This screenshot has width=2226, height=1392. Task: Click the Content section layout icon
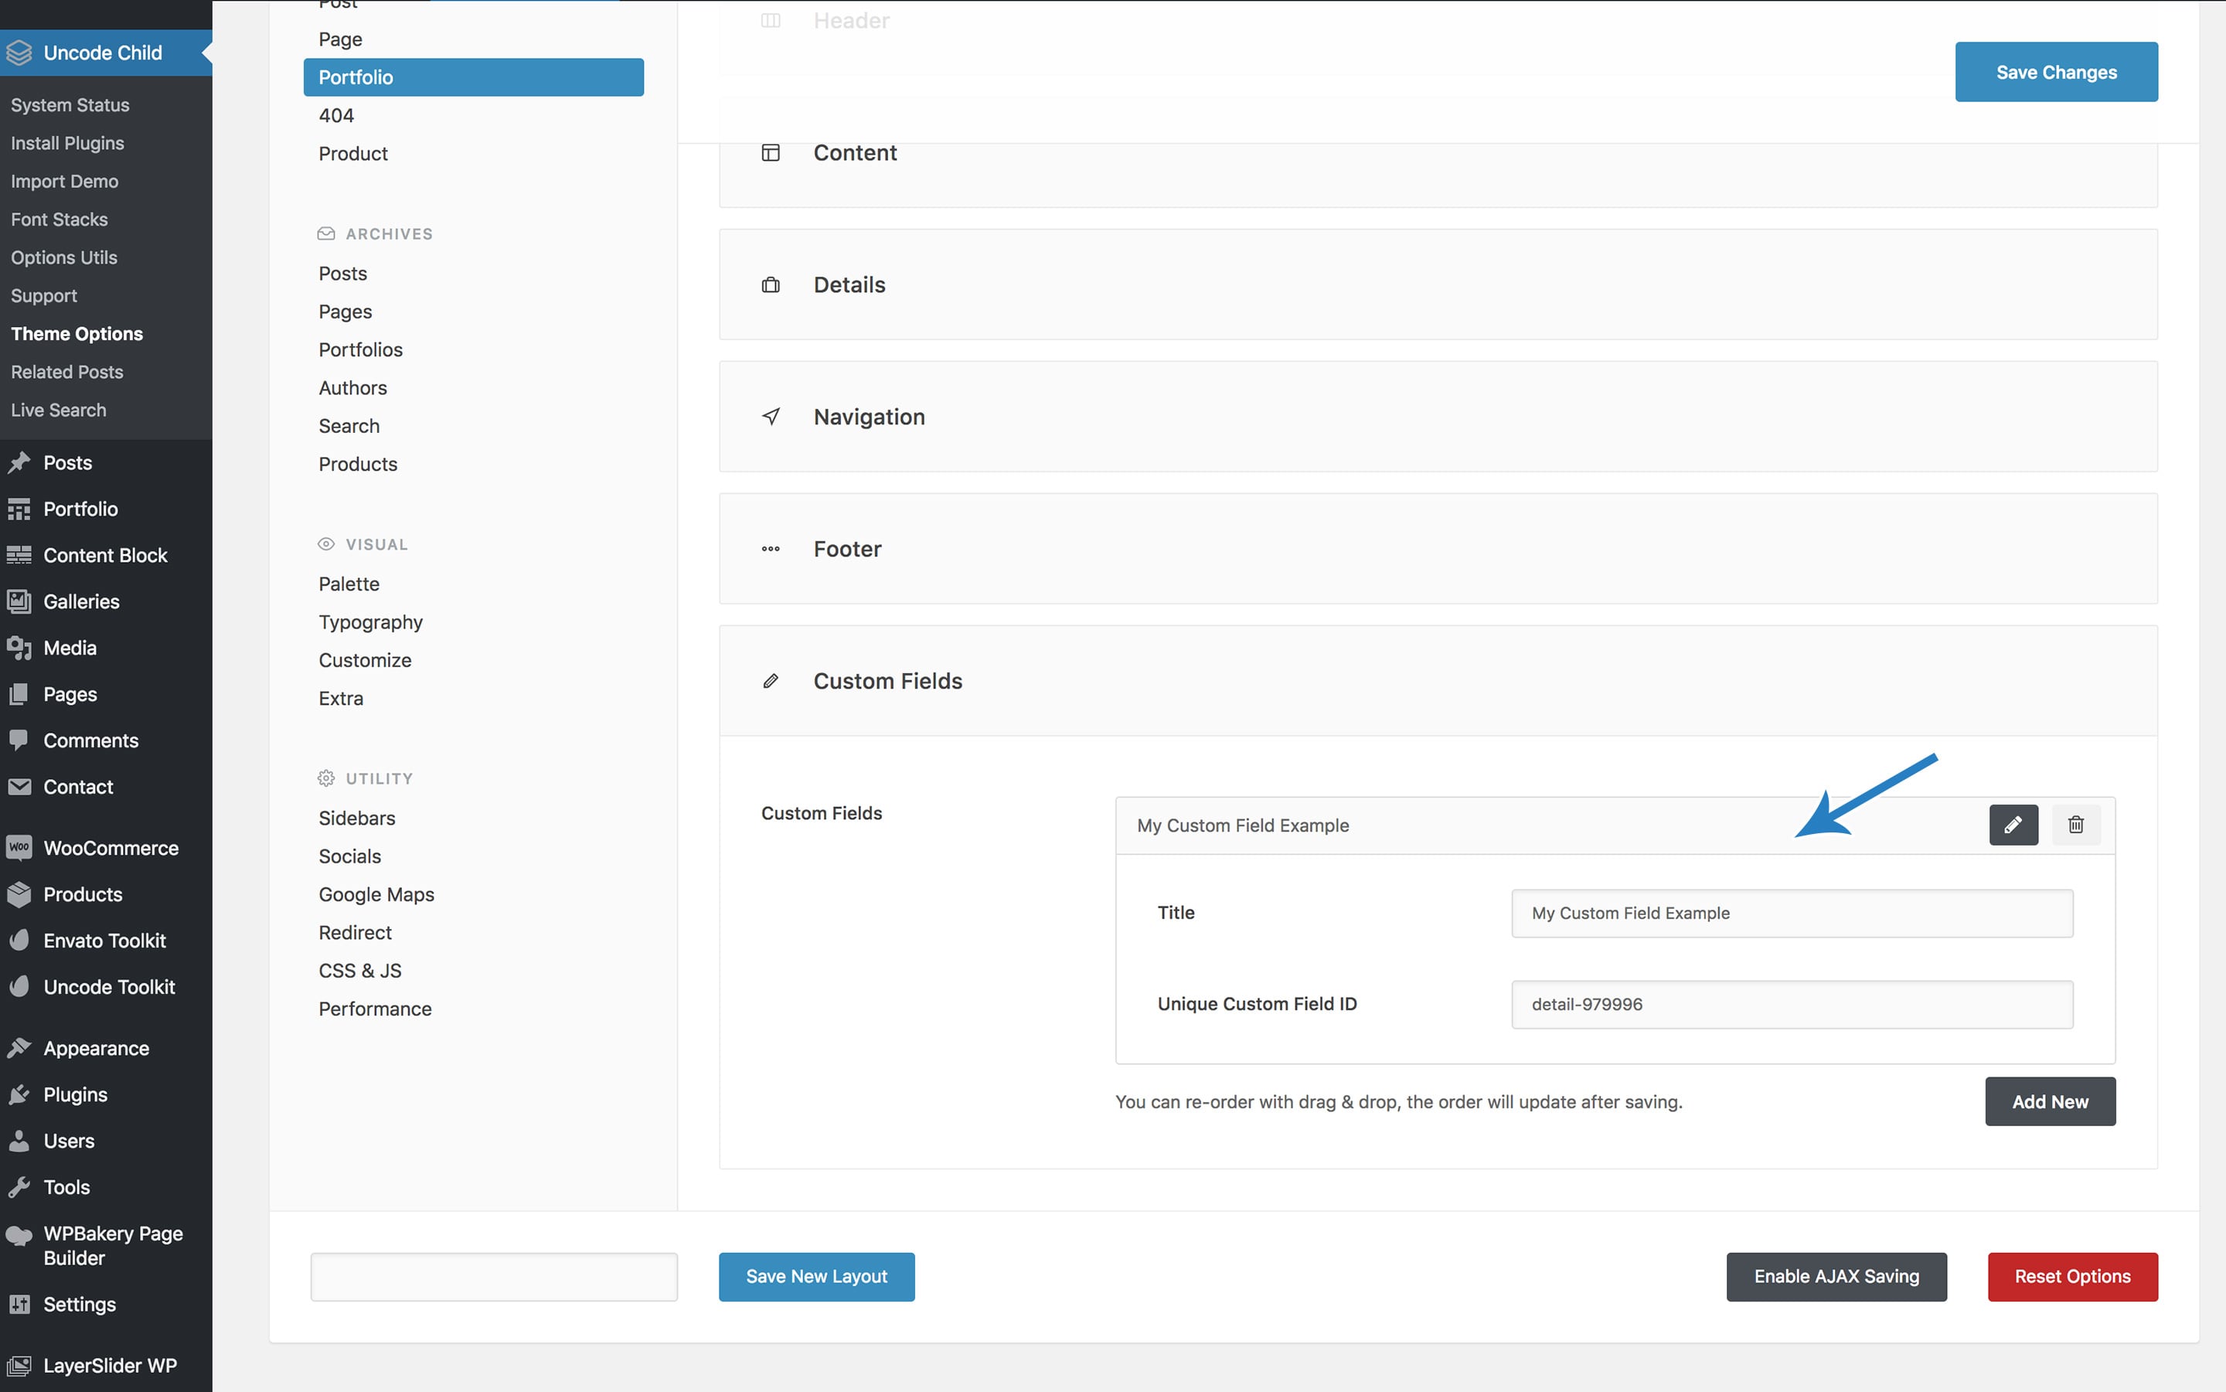pos(771,153)
